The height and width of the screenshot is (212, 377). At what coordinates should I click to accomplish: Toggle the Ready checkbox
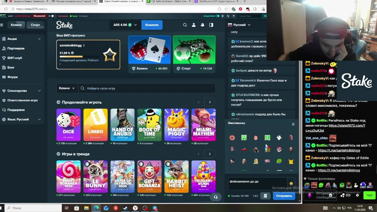click(x=71, y=16)
